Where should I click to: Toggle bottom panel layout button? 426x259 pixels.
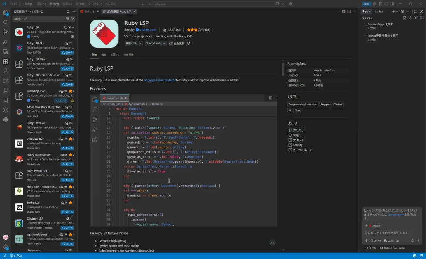(386, 4)
